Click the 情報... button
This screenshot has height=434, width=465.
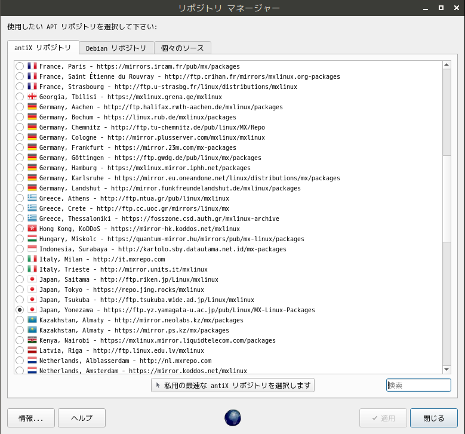tap(31, 418)
